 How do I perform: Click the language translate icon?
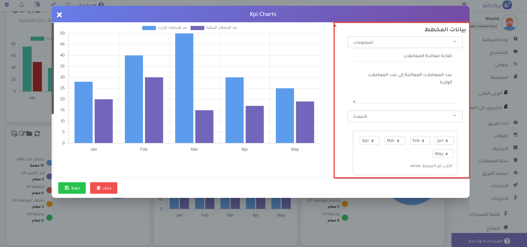click(37, 4)
